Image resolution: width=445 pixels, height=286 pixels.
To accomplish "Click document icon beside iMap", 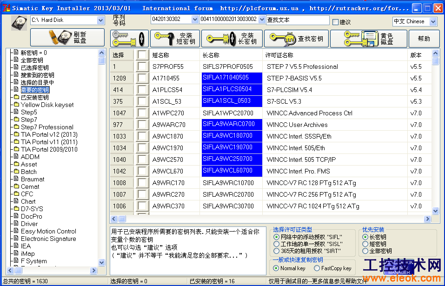I will point(16,253).
